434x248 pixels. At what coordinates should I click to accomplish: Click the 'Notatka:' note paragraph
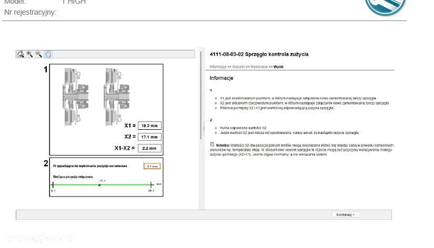[x=301, y=150]
